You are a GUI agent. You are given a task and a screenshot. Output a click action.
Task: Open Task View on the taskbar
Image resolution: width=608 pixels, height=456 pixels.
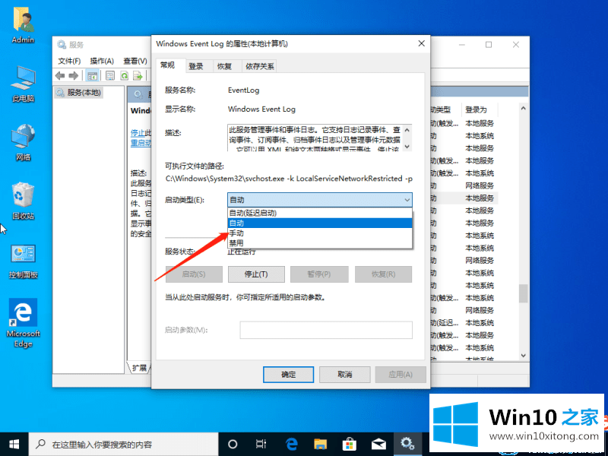coord(261,444)
